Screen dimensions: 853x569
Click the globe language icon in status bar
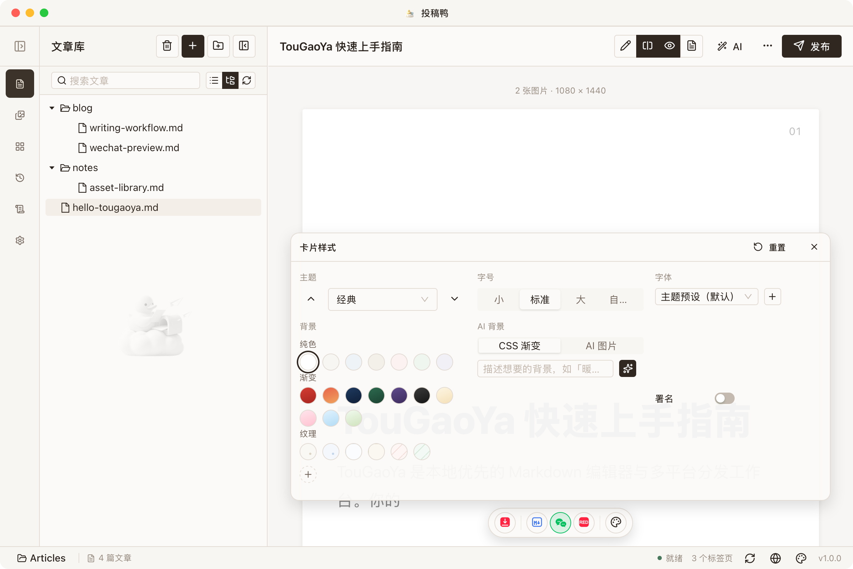pos(776,558)
